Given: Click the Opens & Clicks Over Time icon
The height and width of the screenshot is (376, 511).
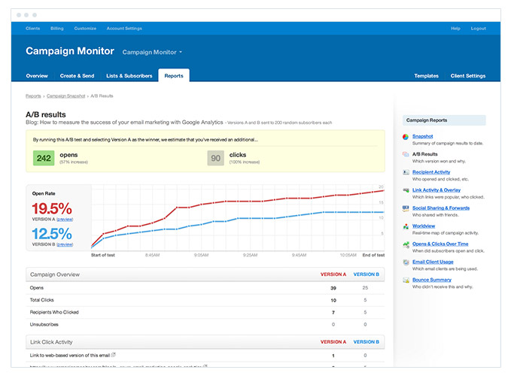Looking at the screenshot, I should point(406,244).
